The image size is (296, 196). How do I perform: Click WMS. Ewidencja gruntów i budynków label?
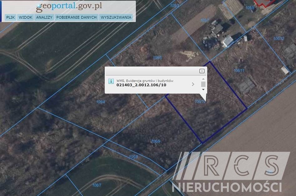(145, 81)
